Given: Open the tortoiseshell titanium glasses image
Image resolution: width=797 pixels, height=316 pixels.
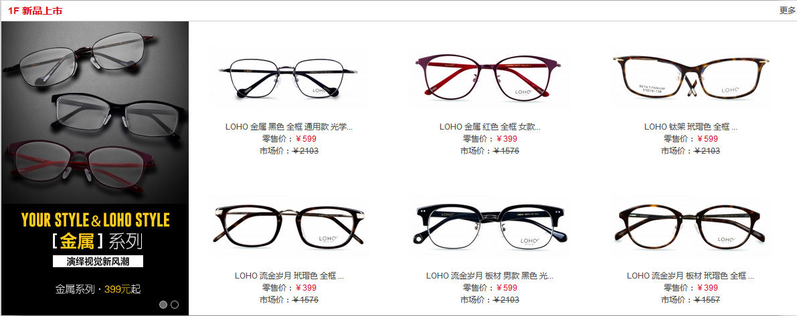Looking at the screenshot, I should 690,77.
